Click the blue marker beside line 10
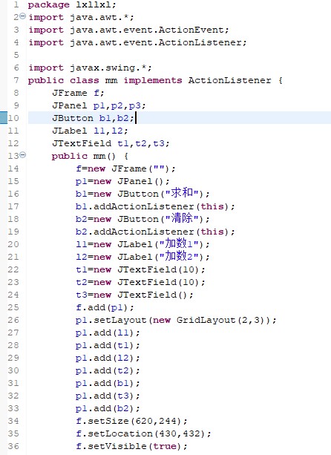Image resolution: width=331 pixels, height=455 pixels. pyautogui.click(x=4, y=118)
